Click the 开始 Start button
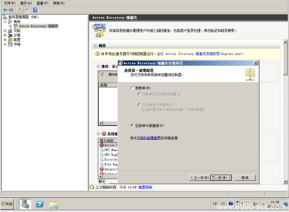This screenshot has width=289, height=212. 7,204
